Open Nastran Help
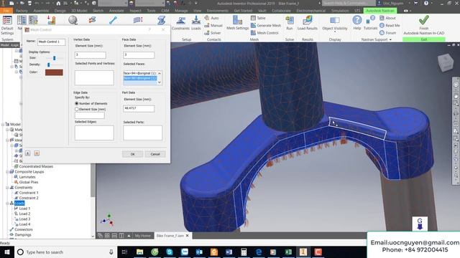This screenshot has height=258, width=460. pyautogui.click(x=357, y=23)
